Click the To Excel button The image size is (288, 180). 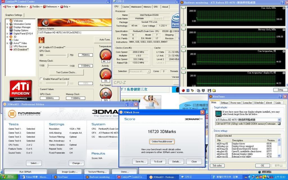(x=158, y=162)
